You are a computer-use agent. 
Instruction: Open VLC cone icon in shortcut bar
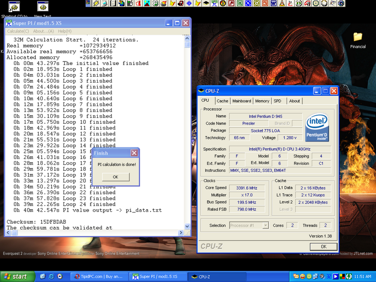(x=282, y=3)
